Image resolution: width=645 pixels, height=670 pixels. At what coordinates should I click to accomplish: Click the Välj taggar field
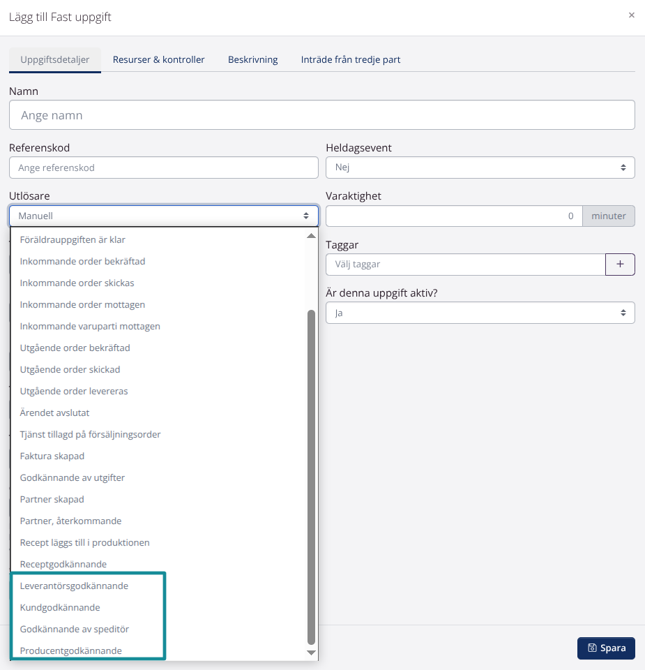(x=465, y=265)
